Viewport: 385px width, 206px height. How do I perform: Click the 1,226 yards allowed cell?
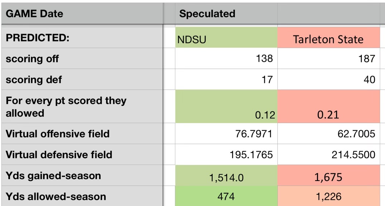pyautogui.click(x=328, y=196)
